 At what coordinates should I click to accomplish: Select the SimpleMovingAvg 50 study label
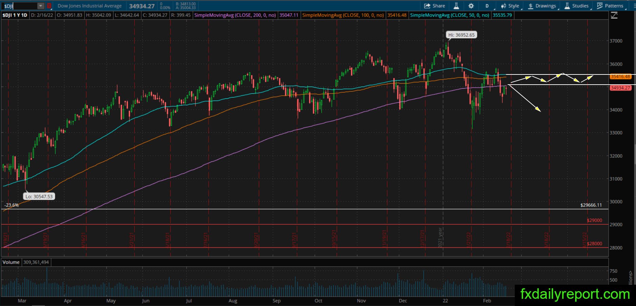pos(450,15)
